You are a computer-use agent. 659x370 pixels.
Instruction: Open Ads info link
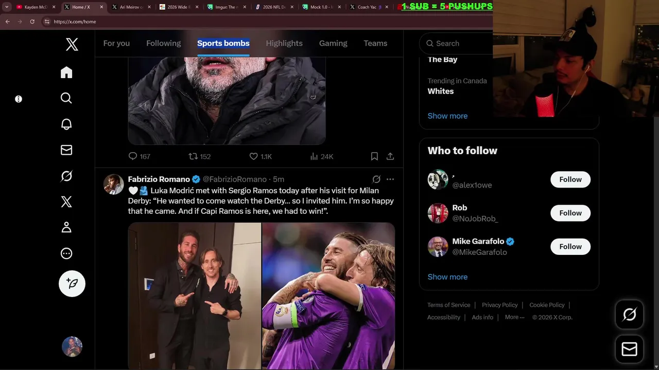482,317
